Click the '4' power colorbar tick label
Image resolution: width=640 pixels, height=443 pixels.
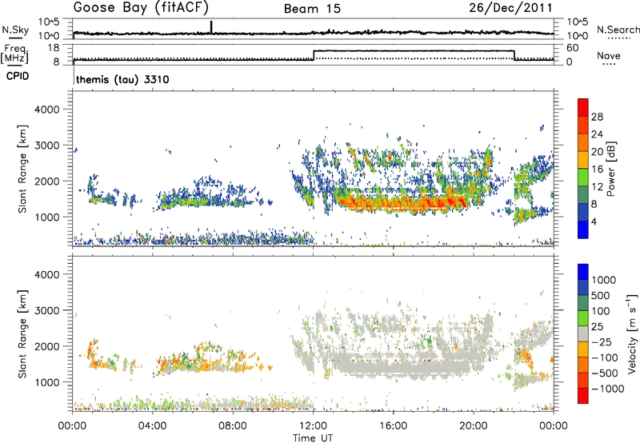(x=594, y=222)
